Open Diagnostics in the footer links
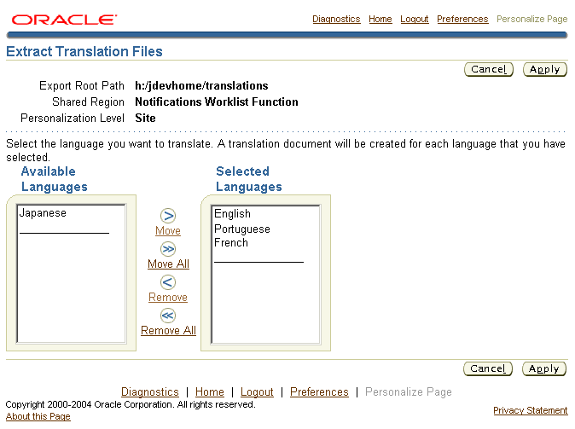The image size is (575, 429). 150,392
